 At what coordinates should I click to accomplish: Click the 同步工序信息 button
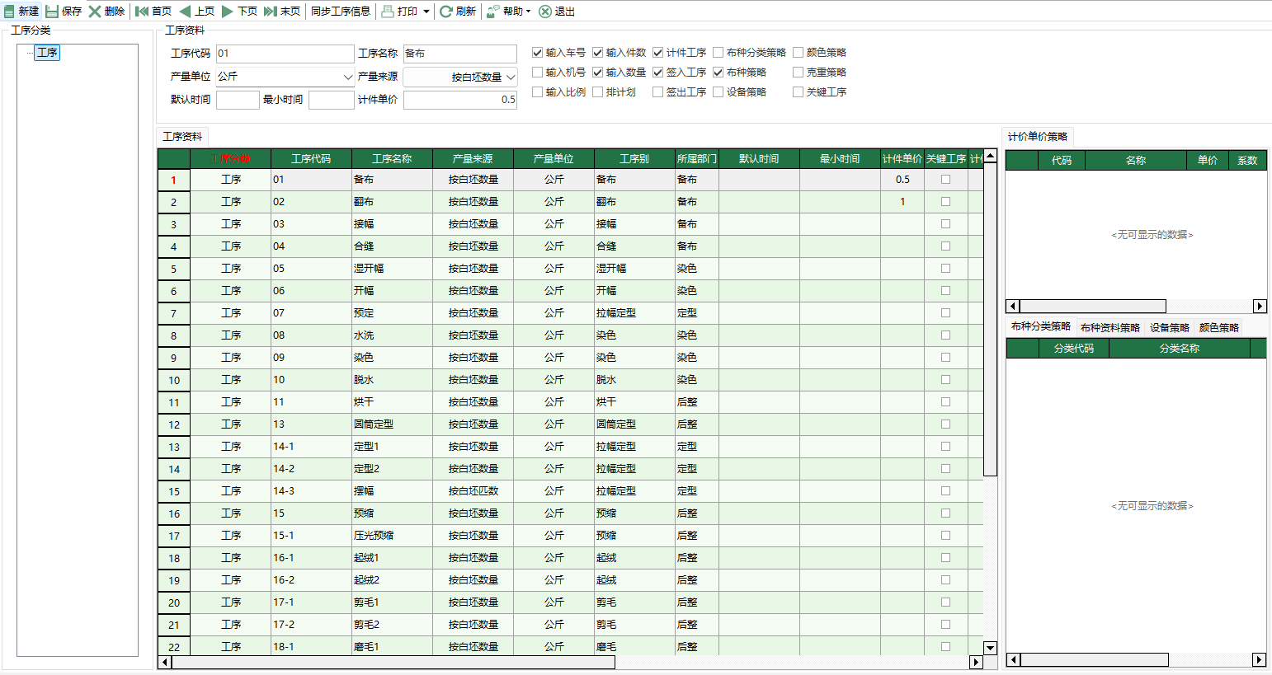click(x=340, y=11)
